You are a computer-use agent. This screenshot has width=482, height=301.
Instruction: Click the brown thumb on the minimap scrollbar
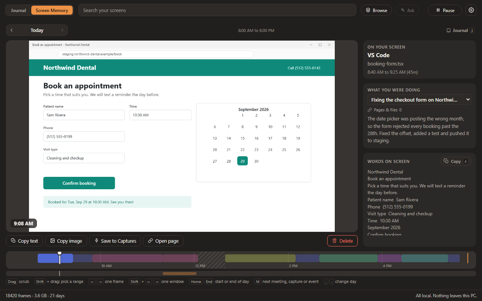click(x=180, y=274)
